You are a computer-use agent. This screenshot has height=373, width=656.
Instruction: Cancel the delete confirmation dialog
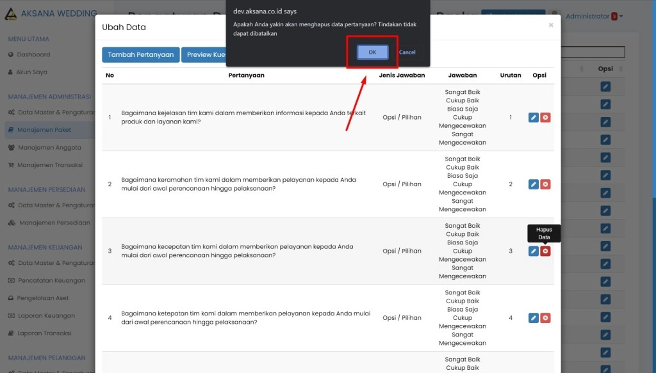(407, 52)
